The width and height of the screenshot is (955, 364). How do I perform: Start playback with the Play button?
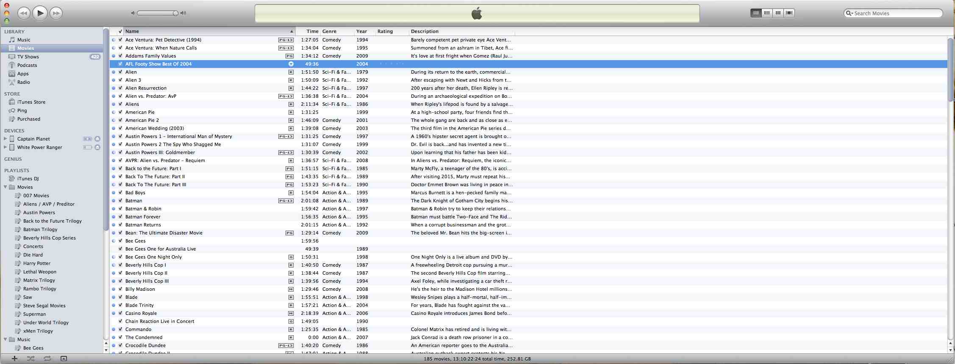(40, 13)
